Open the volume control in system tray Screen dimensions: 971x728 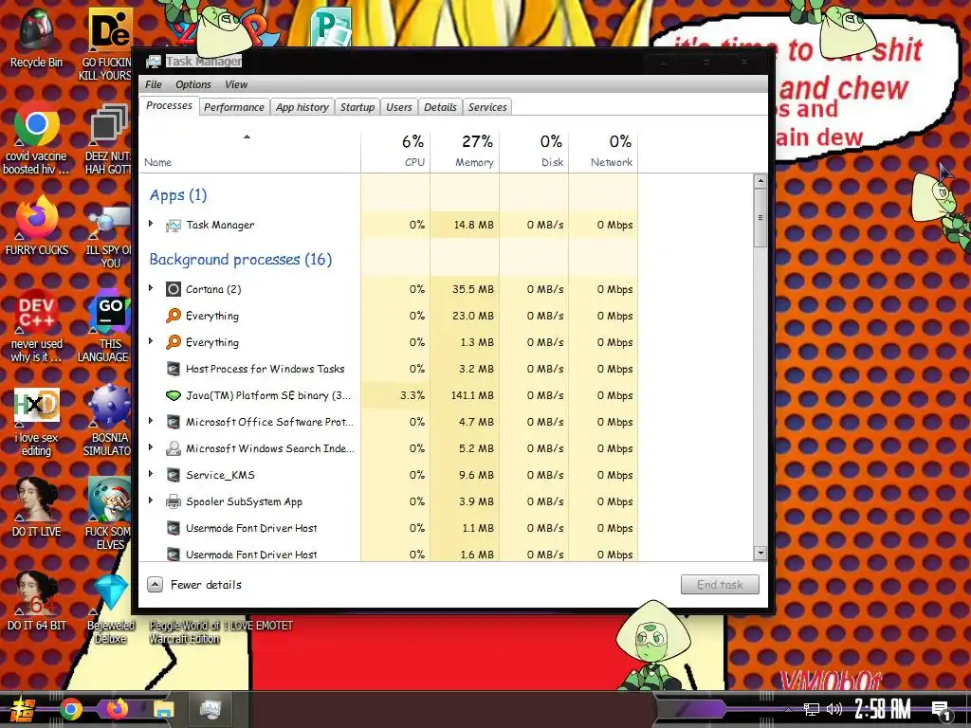834,709
